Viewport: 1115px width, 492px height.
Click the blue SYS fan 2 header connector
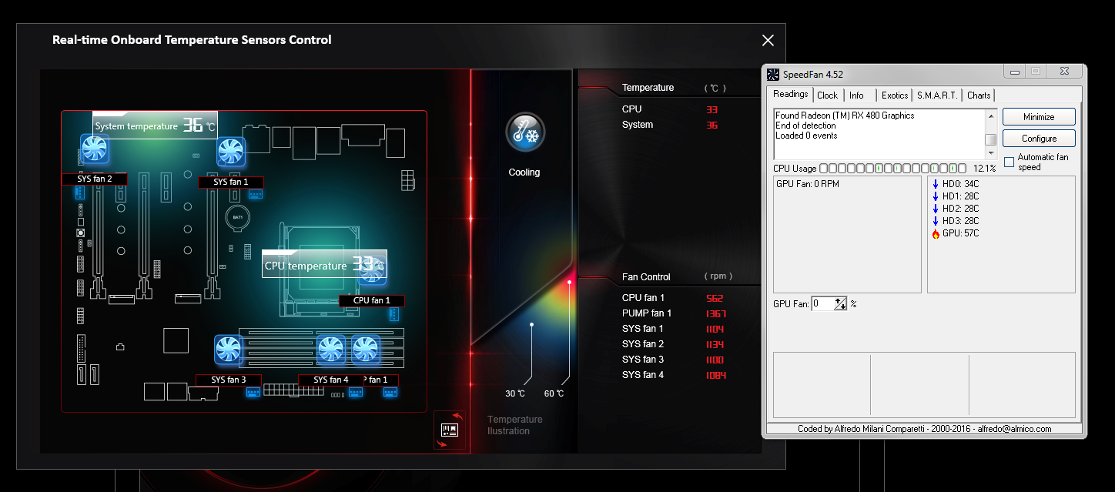click(x=79, y=192)
